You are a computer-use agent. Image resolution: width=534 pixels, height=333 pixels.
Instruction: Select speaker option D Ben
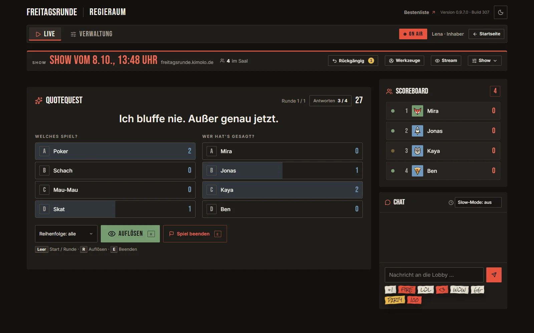click(282, 209)
